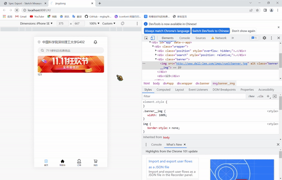This screenshot has width=282, height=180.
Task: Open the Event Listeners tab
Action: click(x=198, y=90)
